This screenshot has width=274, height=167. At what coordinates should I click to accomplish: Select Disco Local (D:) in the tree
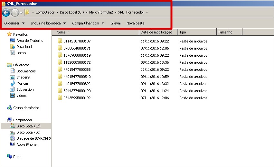[28, 132]
